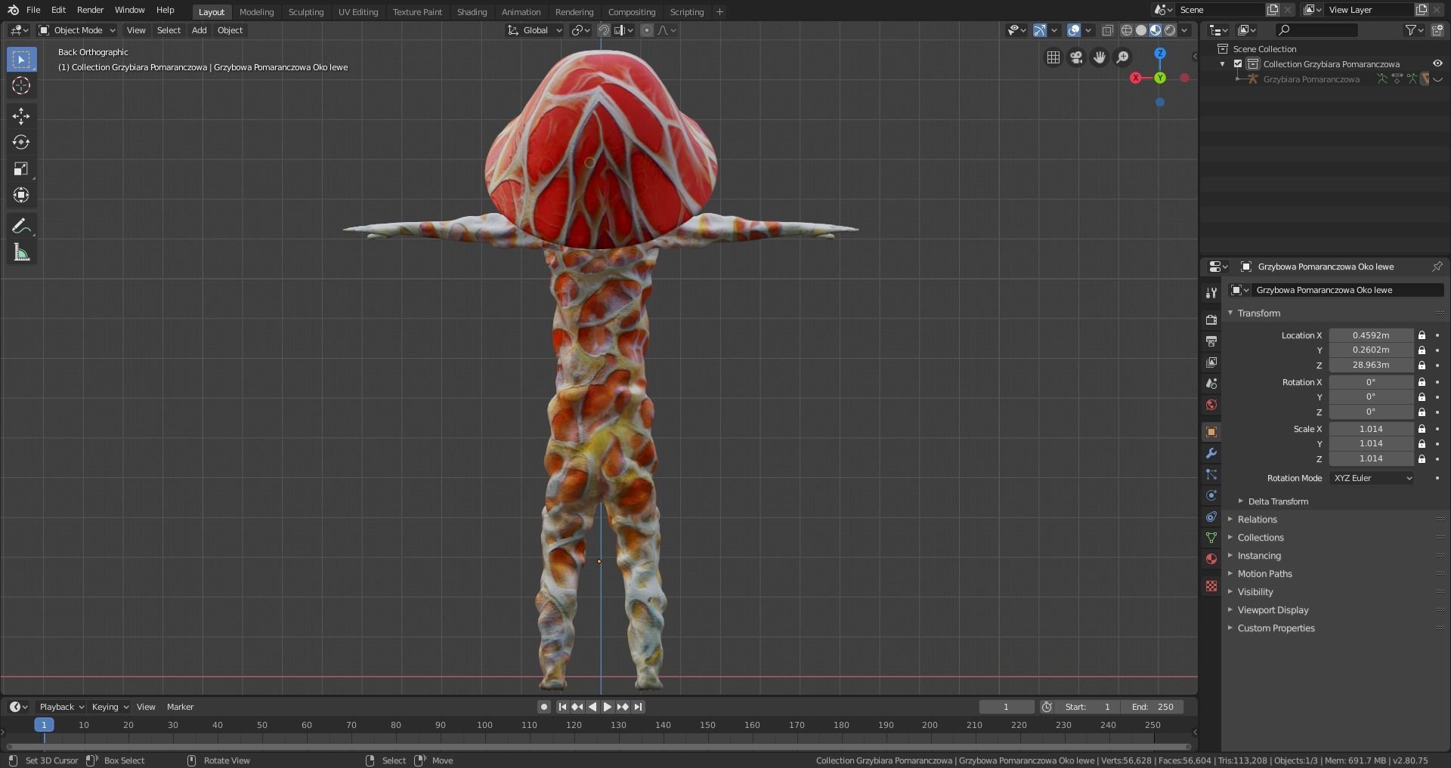The height and width of the screenshot is (768, 1451).
Task: Click the End frame 250 field
Action: click(1152, 707)
